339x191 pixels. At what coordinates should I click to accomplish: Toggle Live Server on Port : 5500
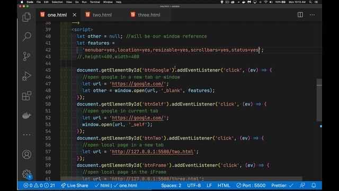251,186
